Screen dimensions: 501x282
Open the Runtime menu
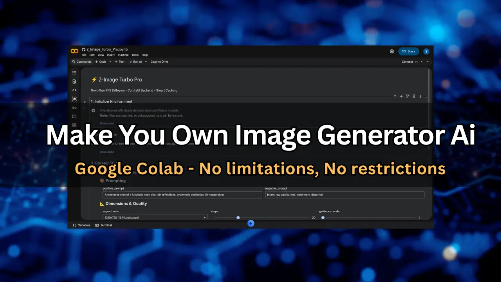tap(123, 55)
